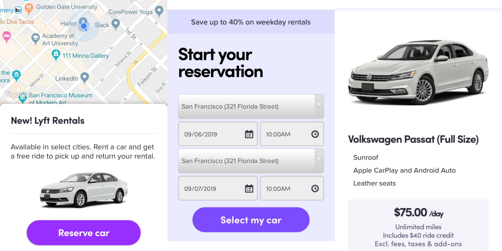Tap the Save up to 40% banner
Viewport: 502px width, 251px height.
(x=251, y=22)
